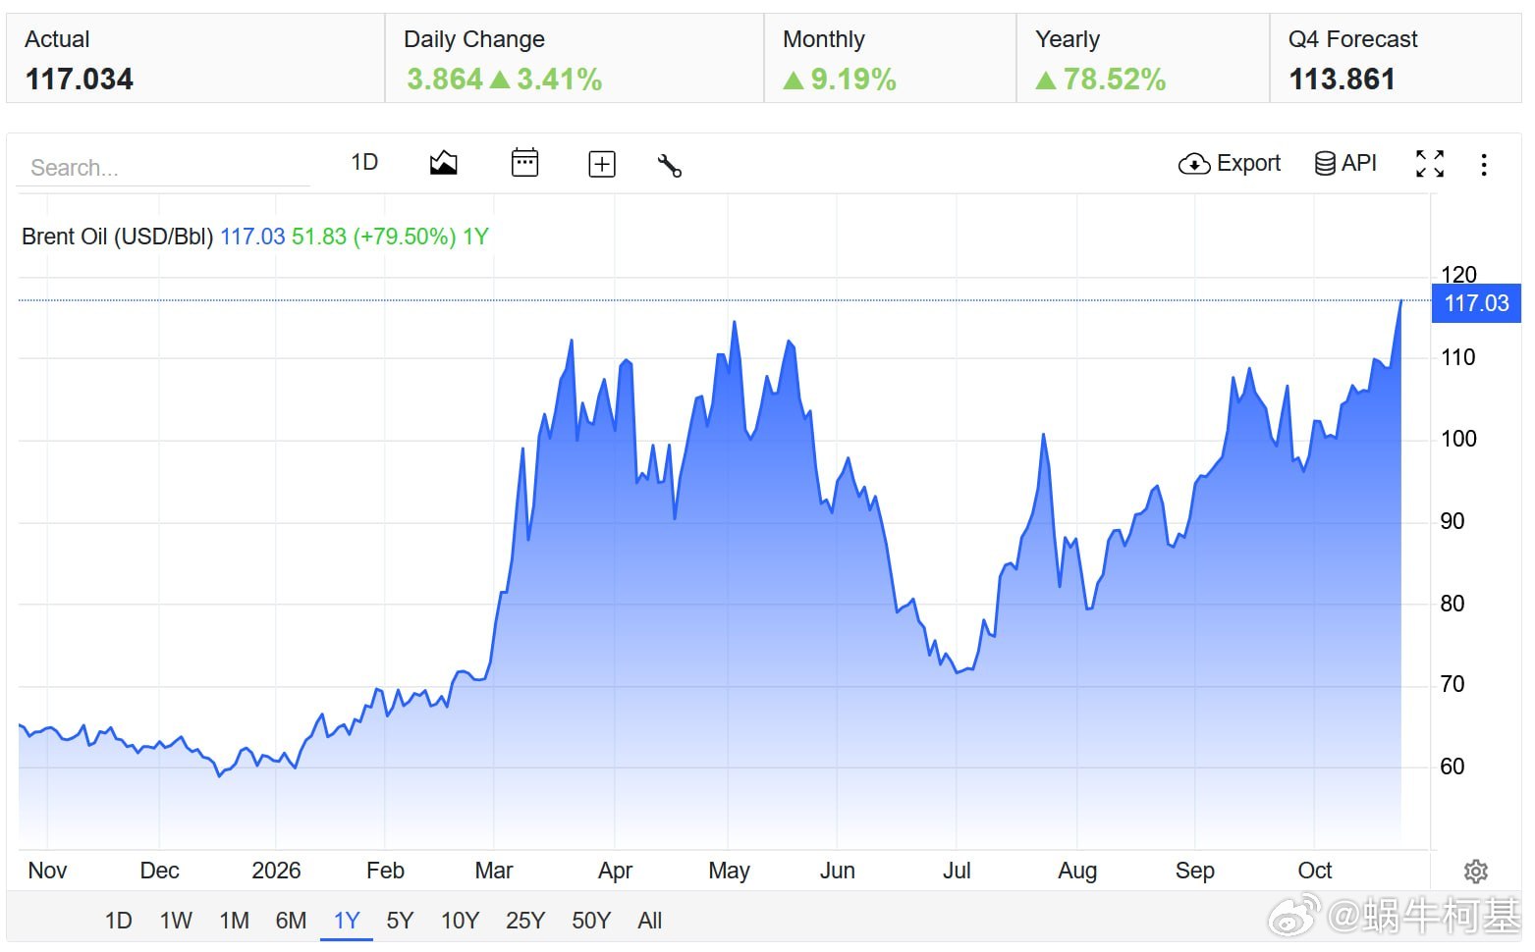Click the Q4 Forecast value 113.861
The height and width of the screenshot is (952, 1535).
tap(1342, 79)
